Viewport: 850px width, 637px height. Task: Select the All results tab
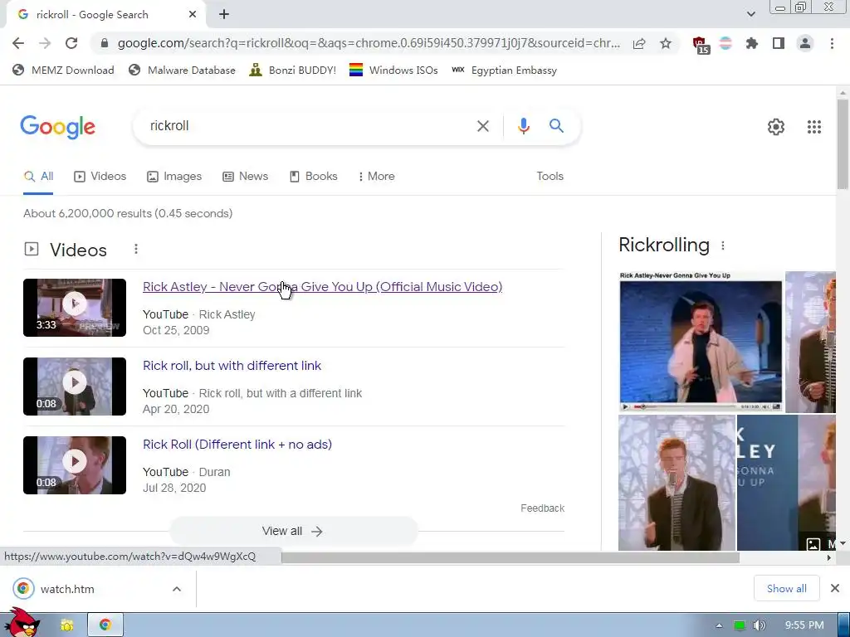38,176
